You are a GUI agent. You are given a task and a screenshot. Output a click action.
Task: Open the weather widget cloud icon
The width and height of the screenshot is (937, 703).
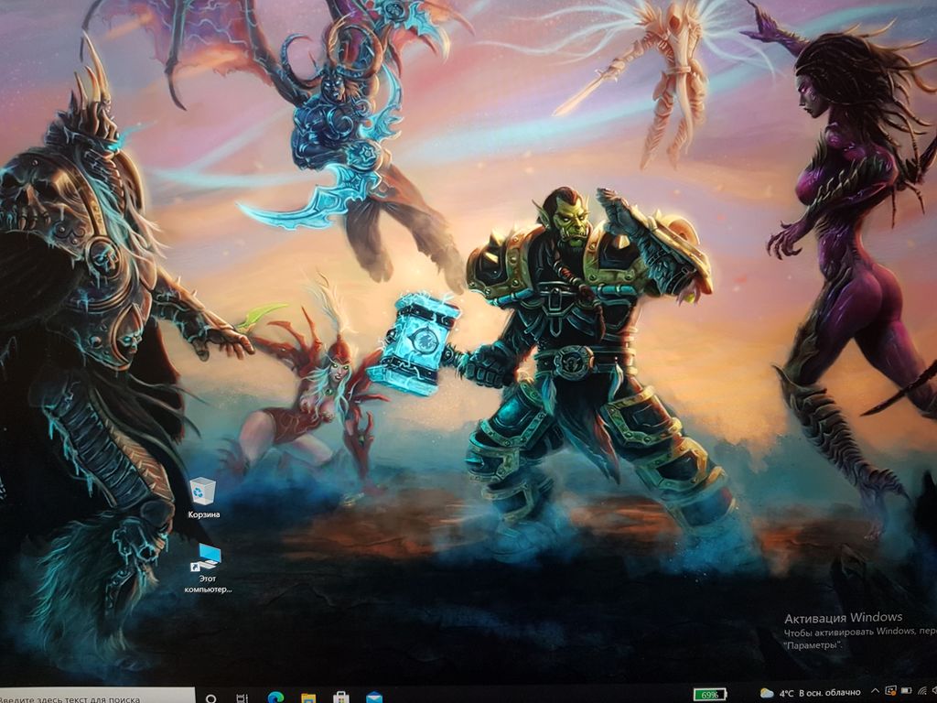click(767, 693)
